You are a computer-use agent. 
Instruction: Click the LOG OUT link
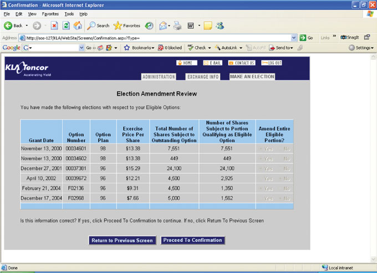click(272, 63)
